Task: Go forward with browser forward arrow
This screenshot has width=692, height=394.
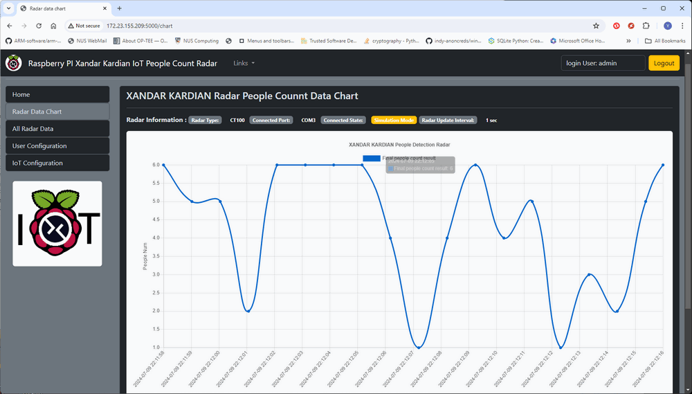Action: (24, 26)
